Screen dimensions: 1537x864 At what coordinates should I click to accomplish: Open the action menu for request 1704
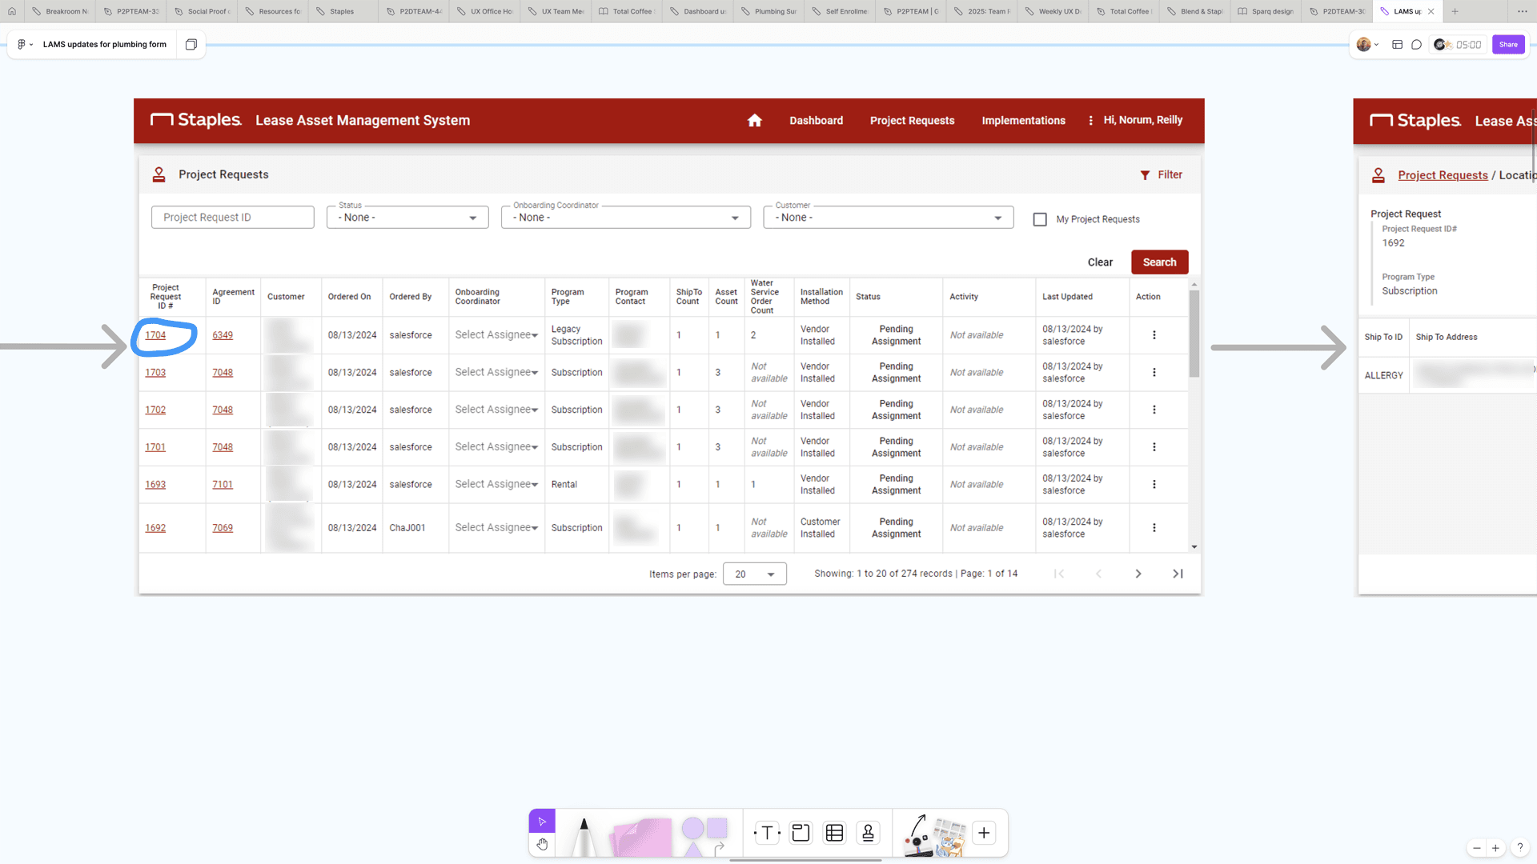click(1154, 335)
